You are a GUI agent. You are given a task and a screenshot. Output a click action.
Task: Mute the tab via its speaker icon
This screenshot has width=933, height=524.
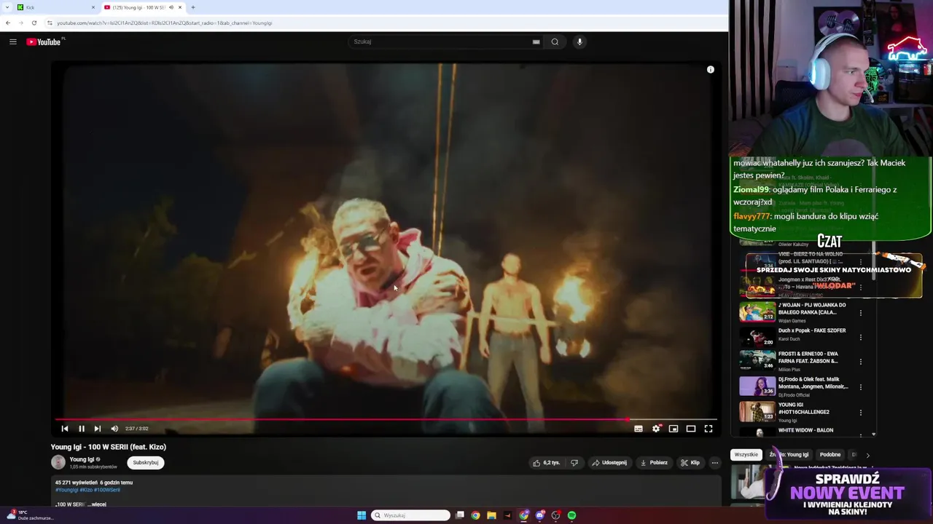171,7
